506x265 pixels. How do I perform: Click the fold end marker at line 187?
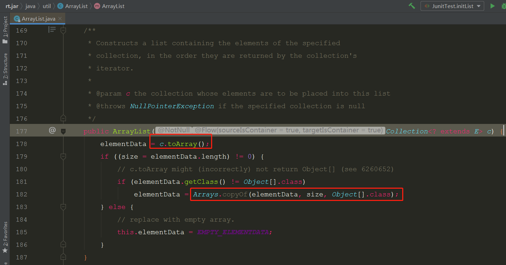[63, 257]
